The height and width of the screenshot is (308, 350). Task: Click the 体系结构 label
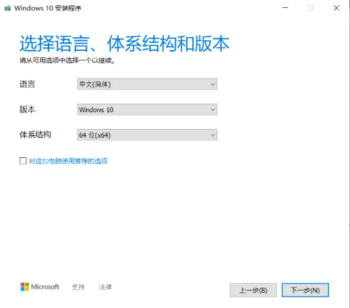click(35, 135)
